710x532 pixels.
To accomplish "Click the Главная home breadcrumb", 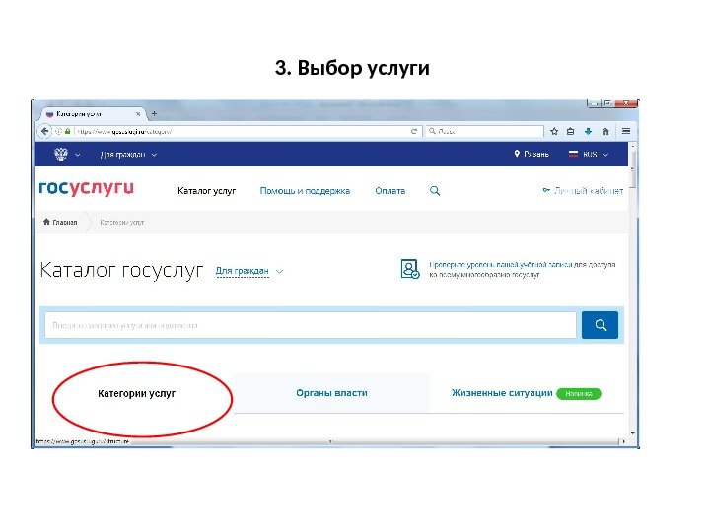I will (60, 222).
